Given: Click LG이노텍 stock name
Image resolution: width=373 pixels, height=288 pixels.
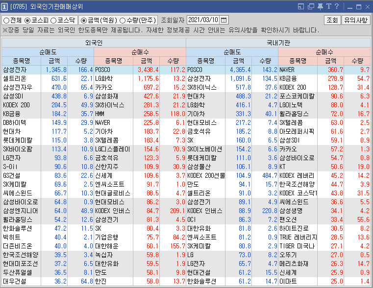Looking at the screenshot, I should (291, 105).
